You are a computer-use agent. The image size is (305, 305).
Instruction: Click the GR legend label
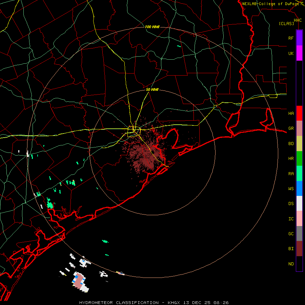click(x=291, y=128)
